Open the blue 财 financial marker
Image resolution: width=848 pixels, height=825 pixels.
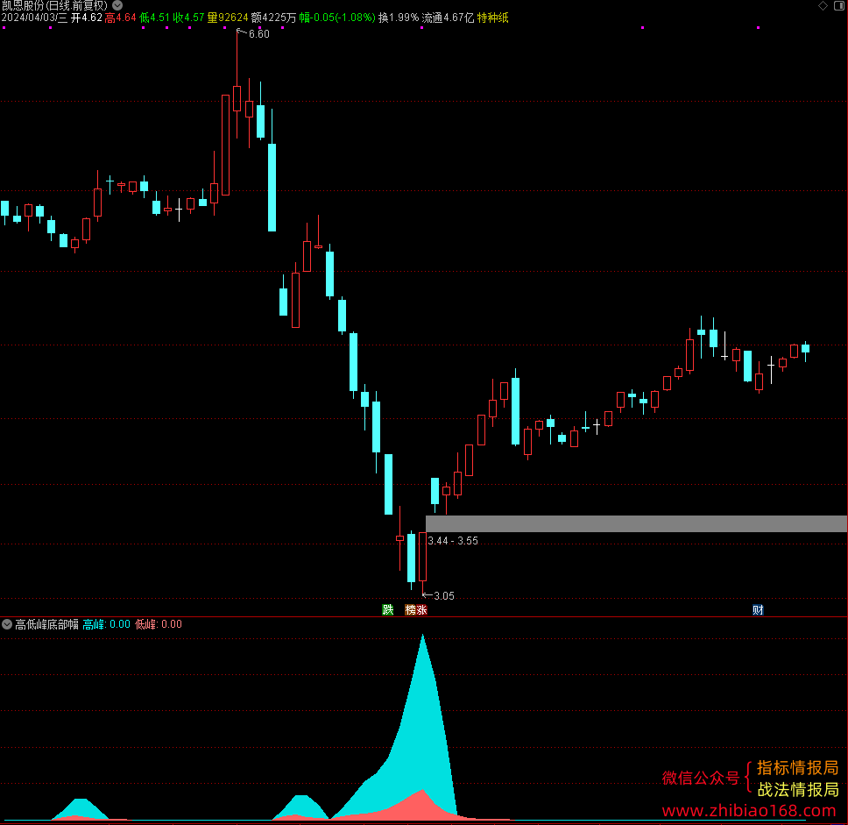(x=758, y=610)
